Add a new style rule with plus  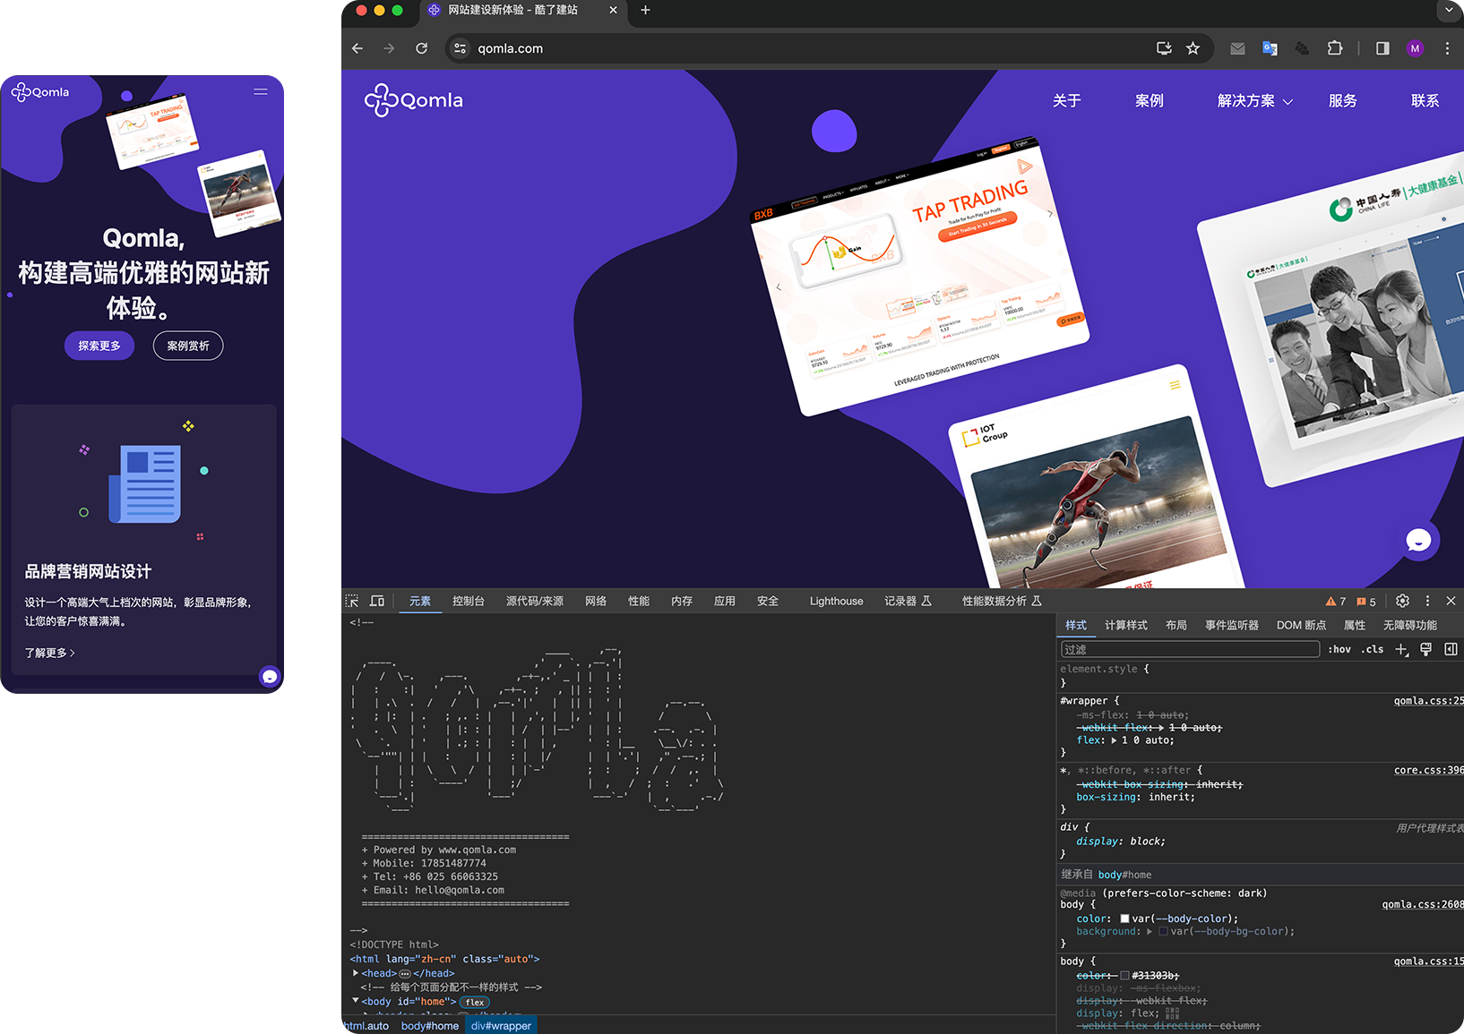(x=1401, y=649)
